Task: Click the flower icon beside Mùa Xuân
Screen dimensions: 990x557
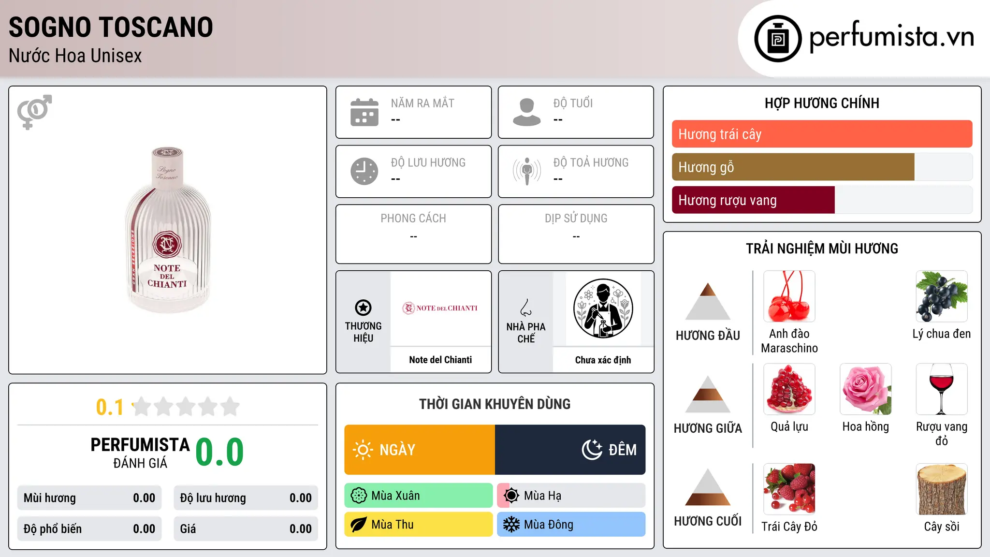Action: click(x=359, y=496)
